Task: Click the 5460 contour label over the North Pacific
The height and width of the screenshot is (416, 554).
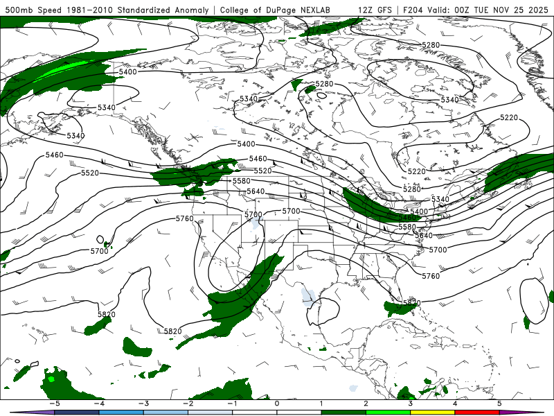Action: 55,155
